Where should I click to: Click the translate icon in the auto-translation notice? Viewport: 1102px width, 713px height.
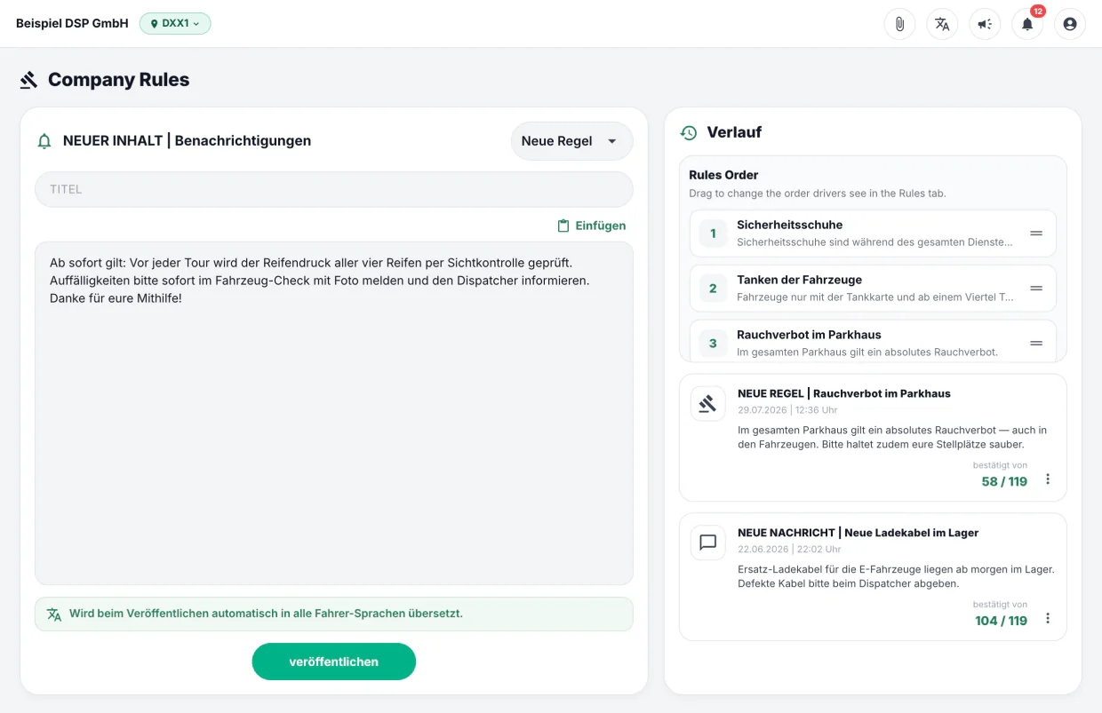(x=54, y=614)
